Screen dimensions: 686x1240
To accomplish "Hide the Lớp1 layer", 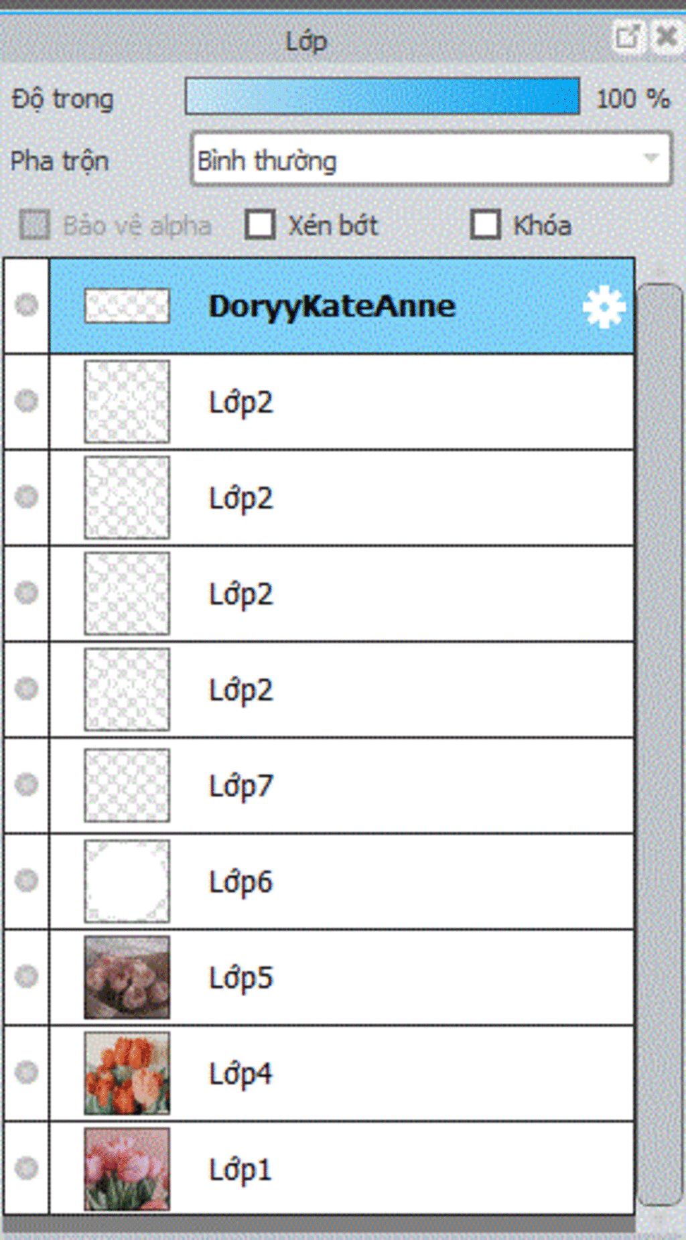I will click(27, 1168).
